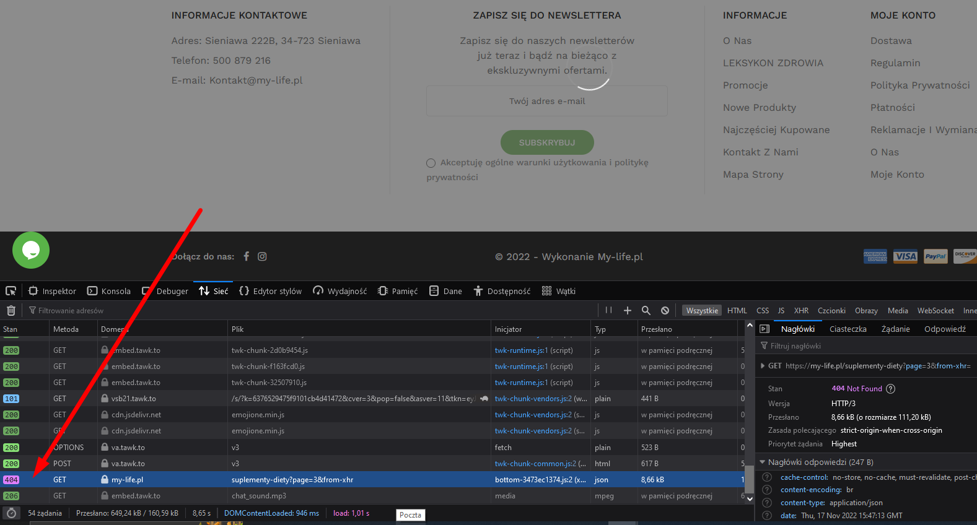Tick the 'Akceptuję ogólne warunki' radio button
This screenshot has width=977, height=525.
(431, 163)
